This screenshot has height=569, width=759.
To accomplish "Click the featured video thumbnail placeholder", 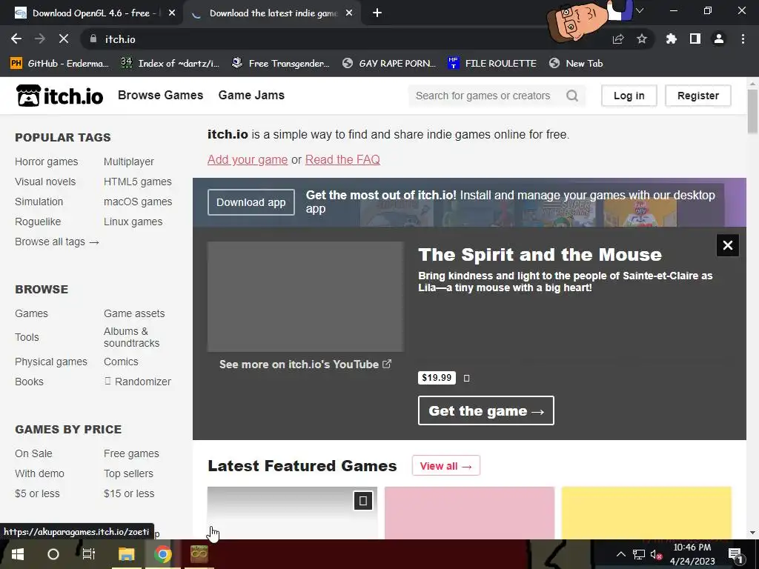I will click(x=305, y=296).
